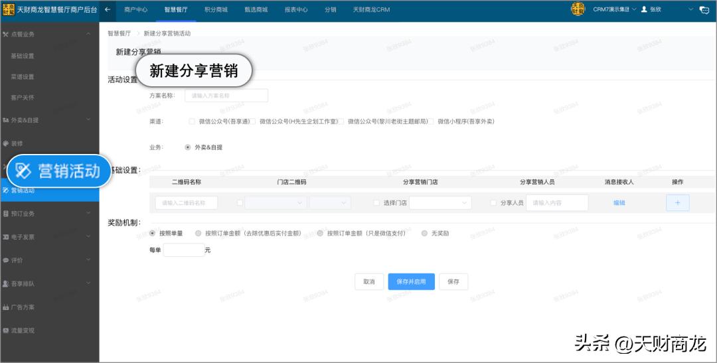Click the user avatar icon beside 张欣
The width and height of the screenshot is (717, 363).
click(x=643, y=10)
